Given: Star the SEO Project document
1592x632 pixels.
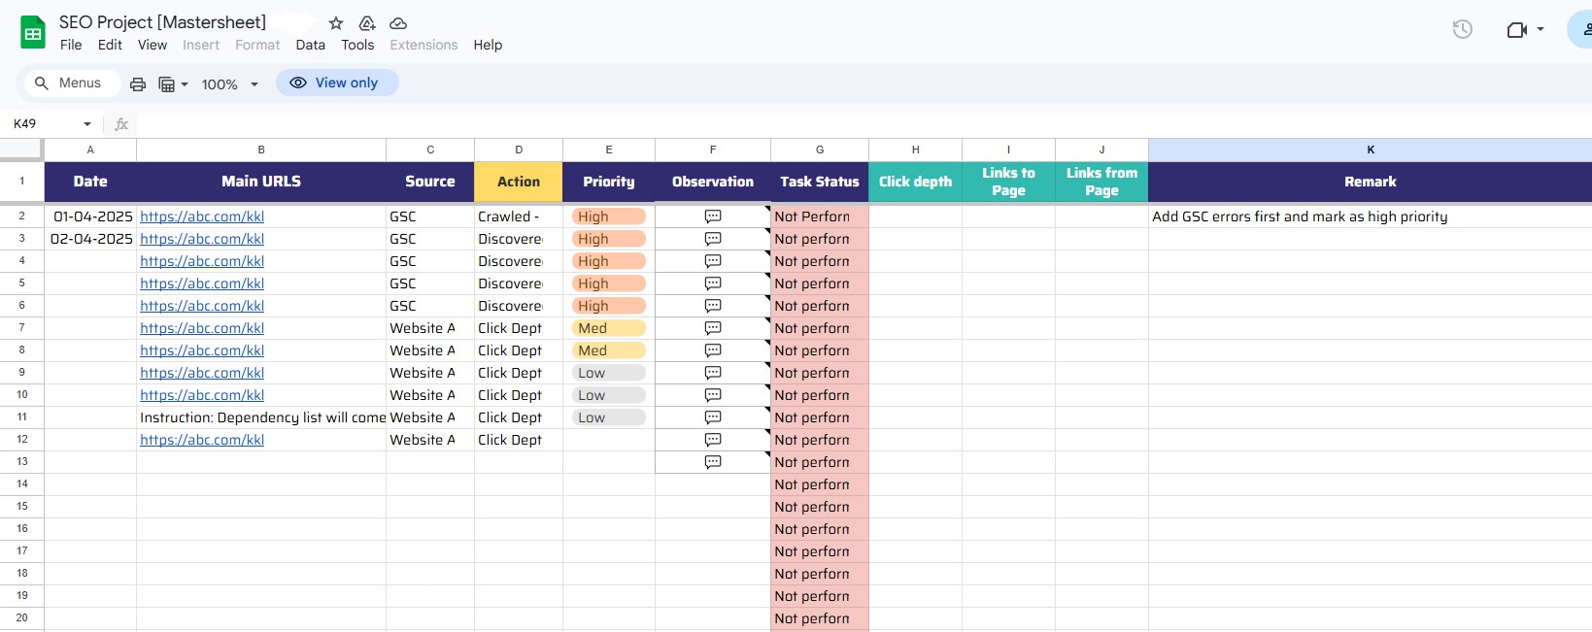Looking at the screenshot, I should point(336,23).
